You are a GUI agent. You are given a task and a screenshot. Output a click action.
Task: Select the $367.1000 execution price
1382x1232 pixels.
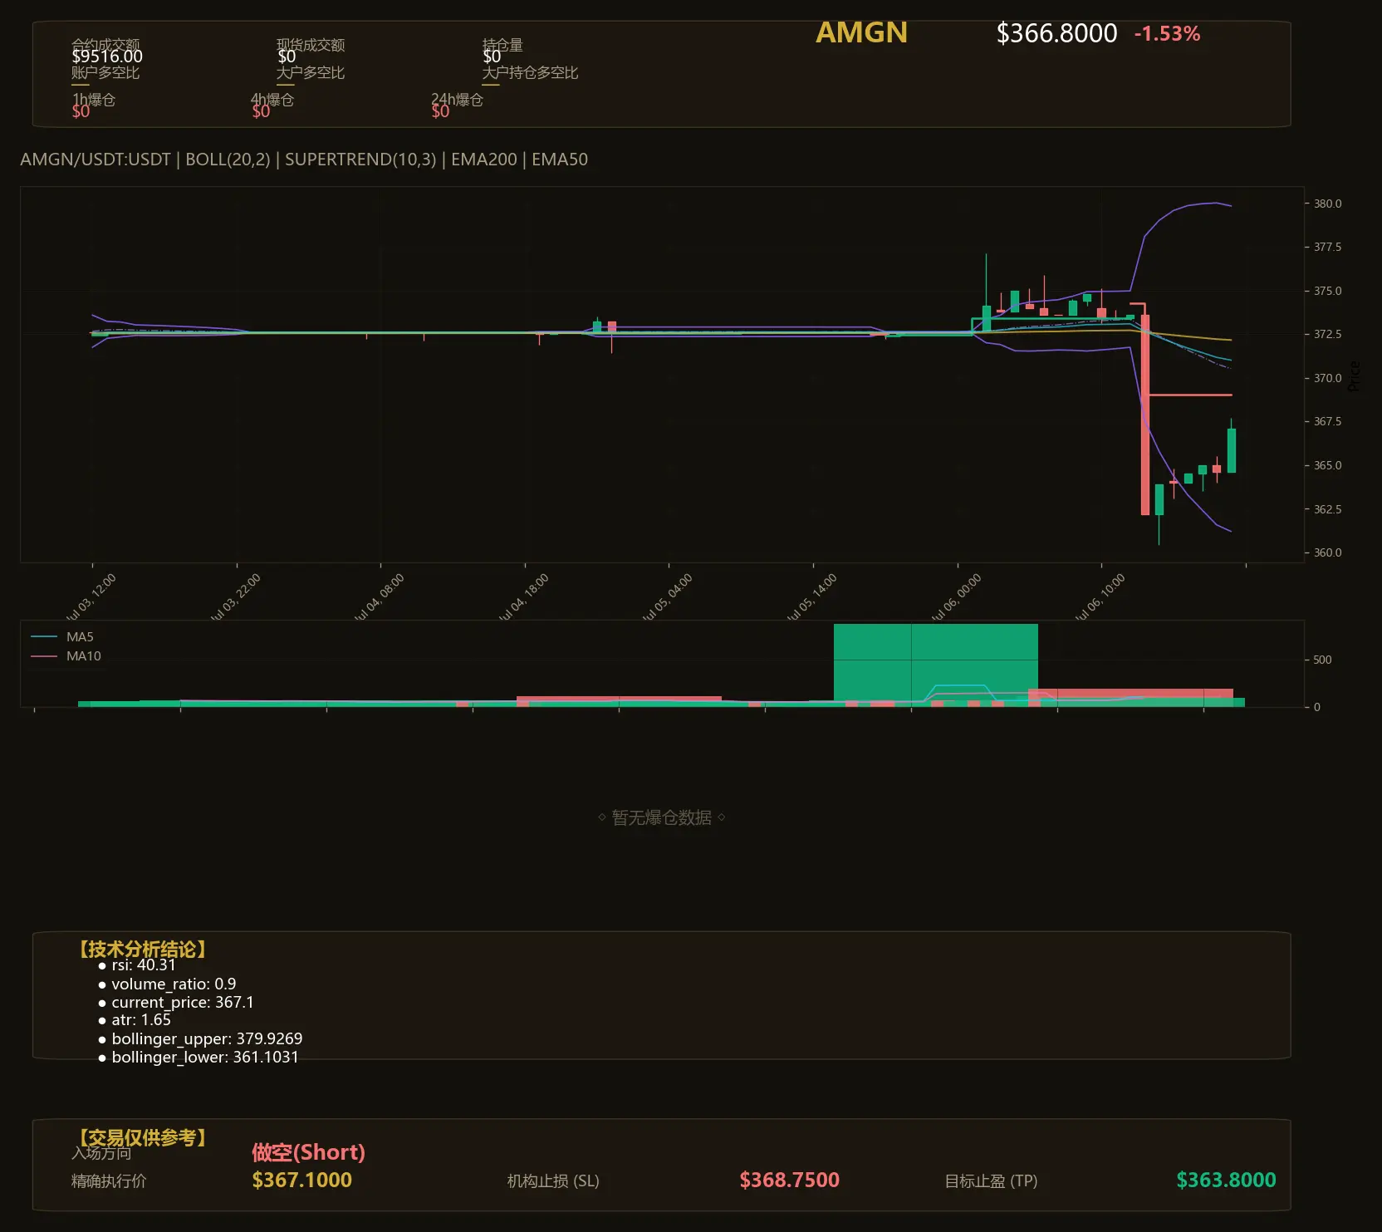[x=302, y=1180]
